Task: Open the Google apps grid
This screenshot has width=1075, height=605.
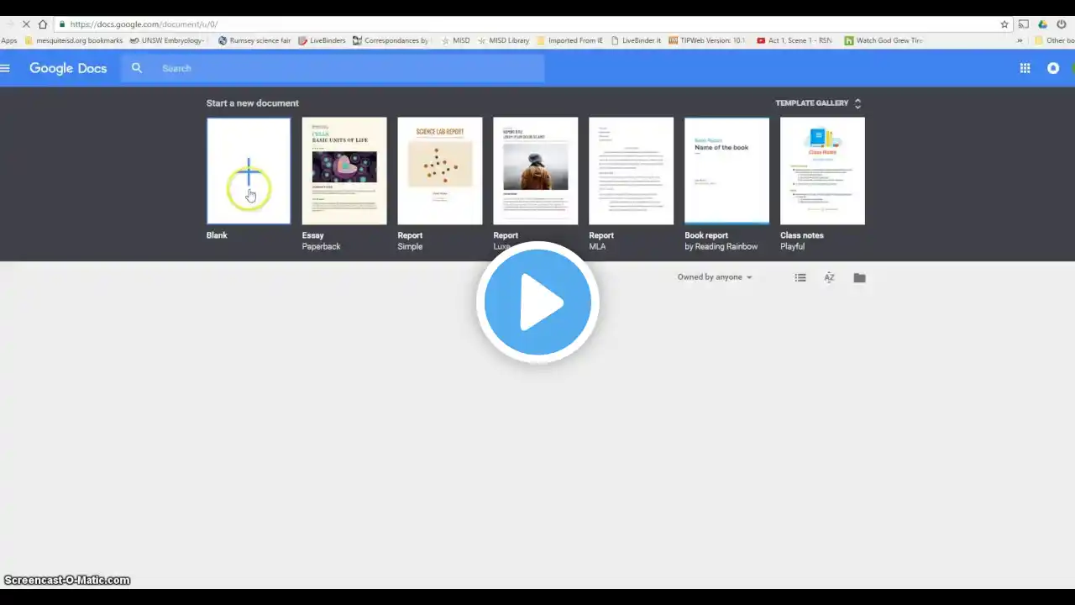Action: [1025, 68]
